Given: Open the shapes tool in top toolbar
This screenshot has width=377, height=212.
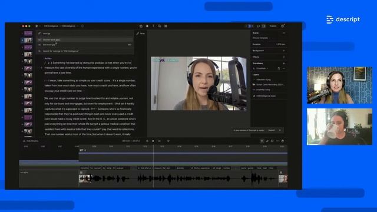Looking at the screenshot, I should (x=160, y=26).
